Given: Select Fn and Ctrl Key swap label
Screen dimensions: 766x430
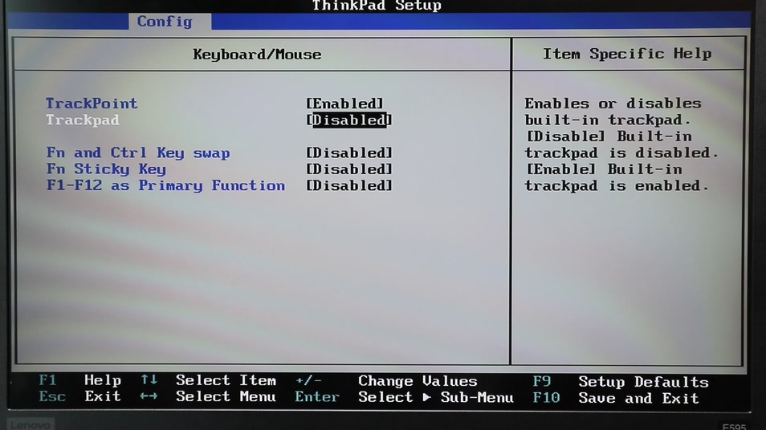Looking at the screenshot, I should tap(138, 152).
